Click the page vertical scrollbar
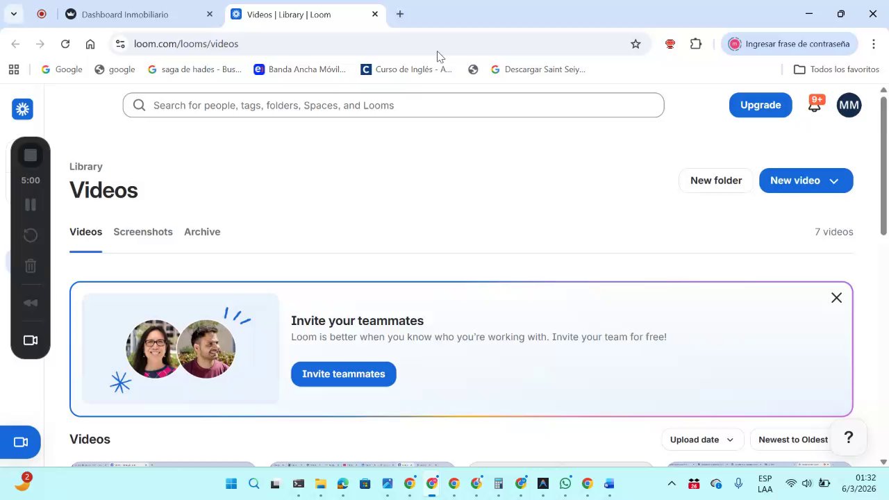The width and height of the screenshot is (889, 500). [x=883, y=167]
